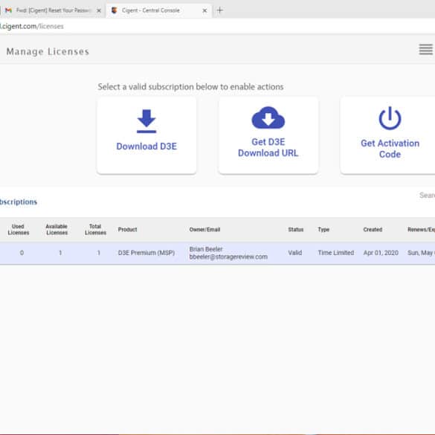Click the Search field in subscriptions

[428, 196]
